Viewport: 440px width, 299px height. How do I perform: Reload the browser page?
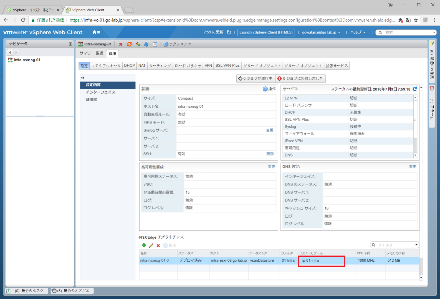pos(23,20)
